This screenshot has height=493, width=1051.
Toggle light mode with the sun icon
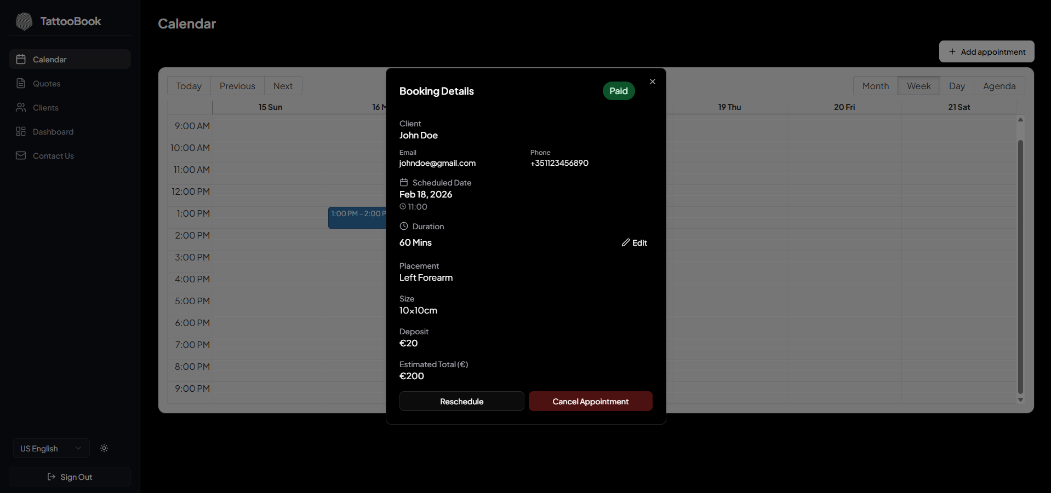104,448
